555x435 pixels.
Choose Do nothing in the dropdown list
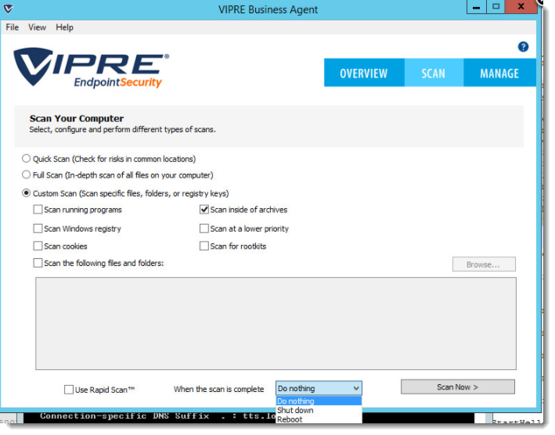coord(319,401)
